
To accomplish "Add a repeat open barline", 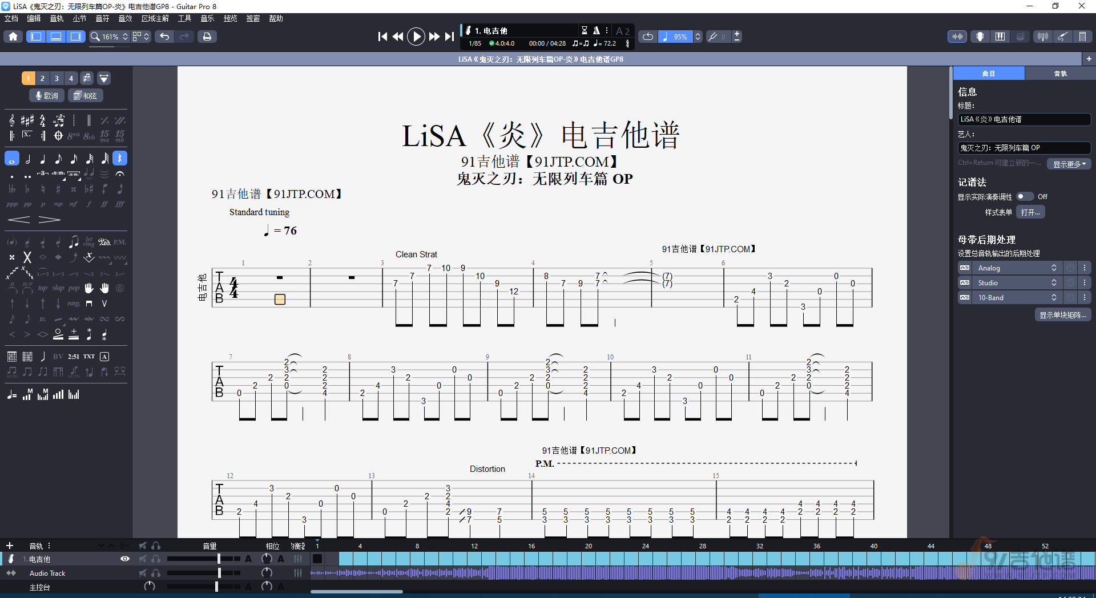I will point(12,136).
